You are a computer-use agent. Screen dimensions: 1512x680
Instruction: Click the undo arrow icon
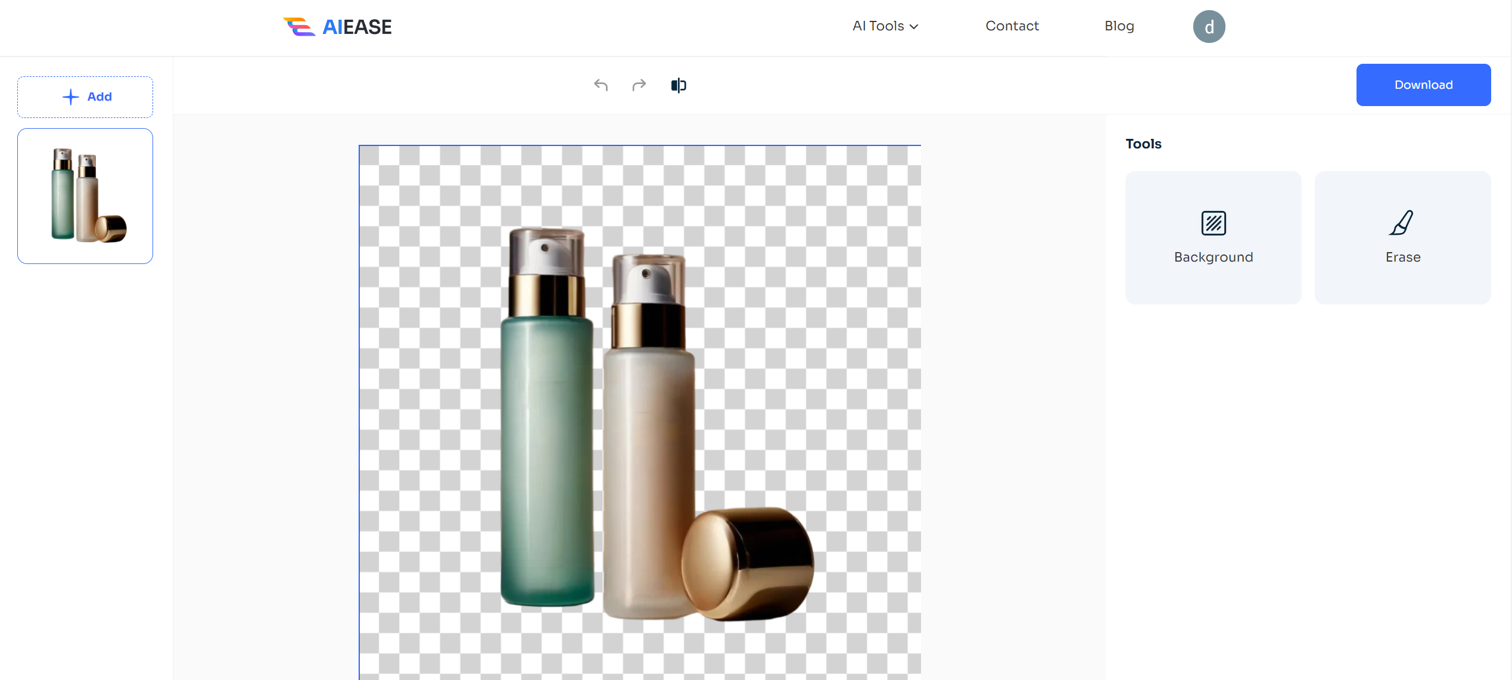(601, 85)
